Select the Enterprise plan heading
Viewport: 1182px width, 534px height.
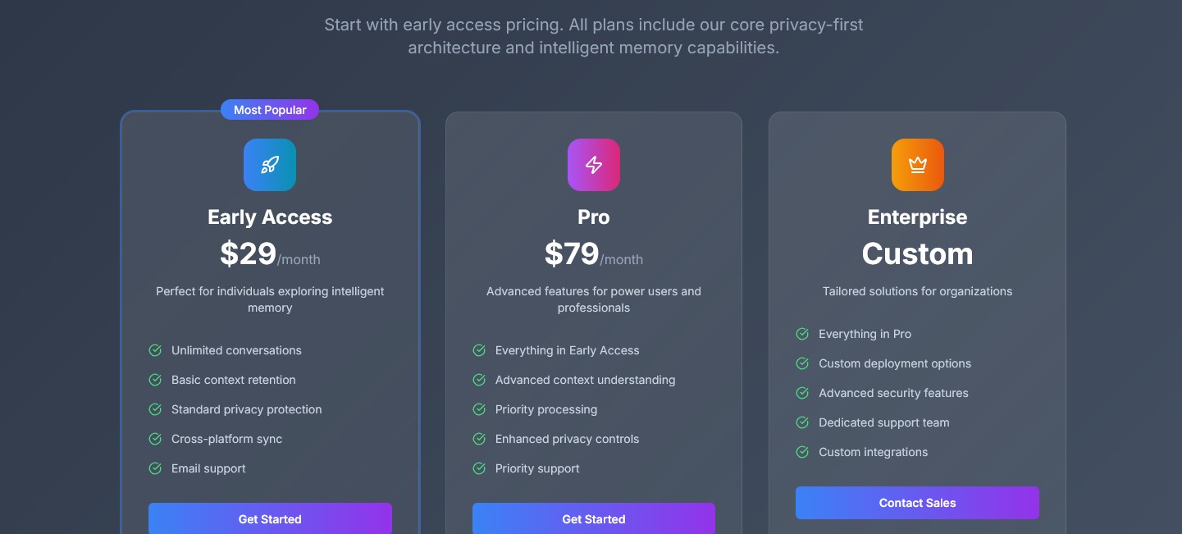[x=917, y=217]
